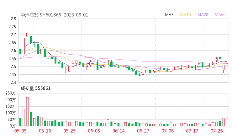The height and width of the screenshot is (138, 232).
Task: Click the 250万 volume axis label
Action: pyautogui.click(x=11, y=93)
